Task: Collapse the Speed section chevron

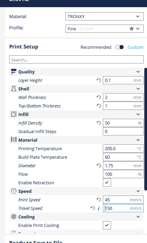Action: pyautogui.click(x=138, y=191)
